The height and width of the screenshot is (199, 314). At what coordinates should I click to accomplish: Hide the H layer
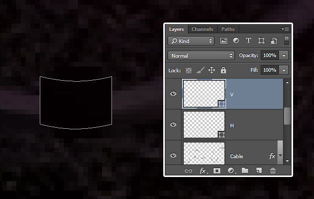click(x=173, y=125)
